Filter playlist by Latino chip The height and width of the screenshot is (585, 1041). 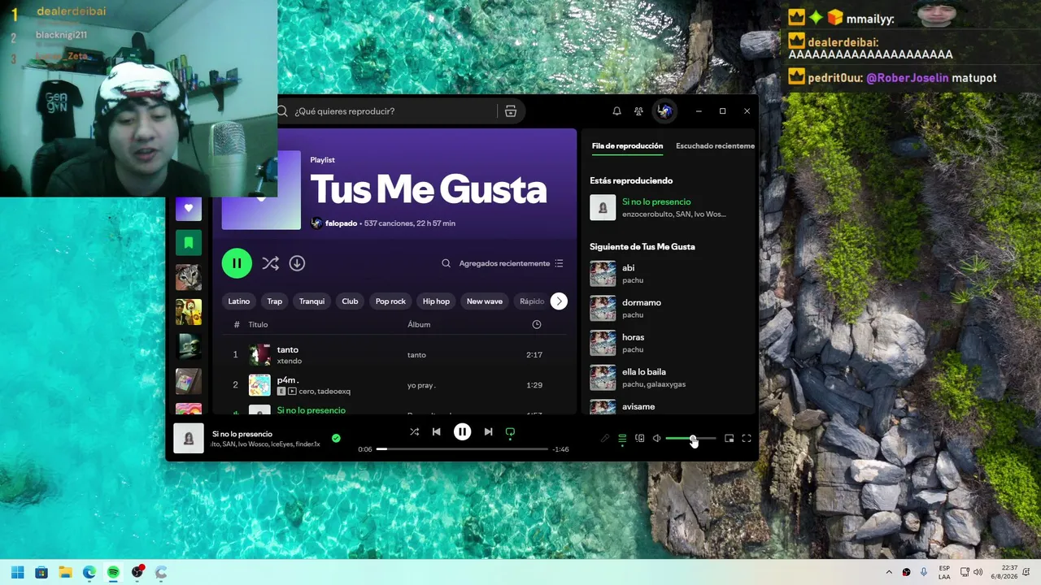(x=239, y=301)
